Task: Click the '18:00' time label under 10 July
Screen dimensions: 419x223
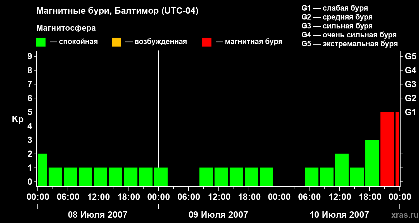Action: (370, 197)
